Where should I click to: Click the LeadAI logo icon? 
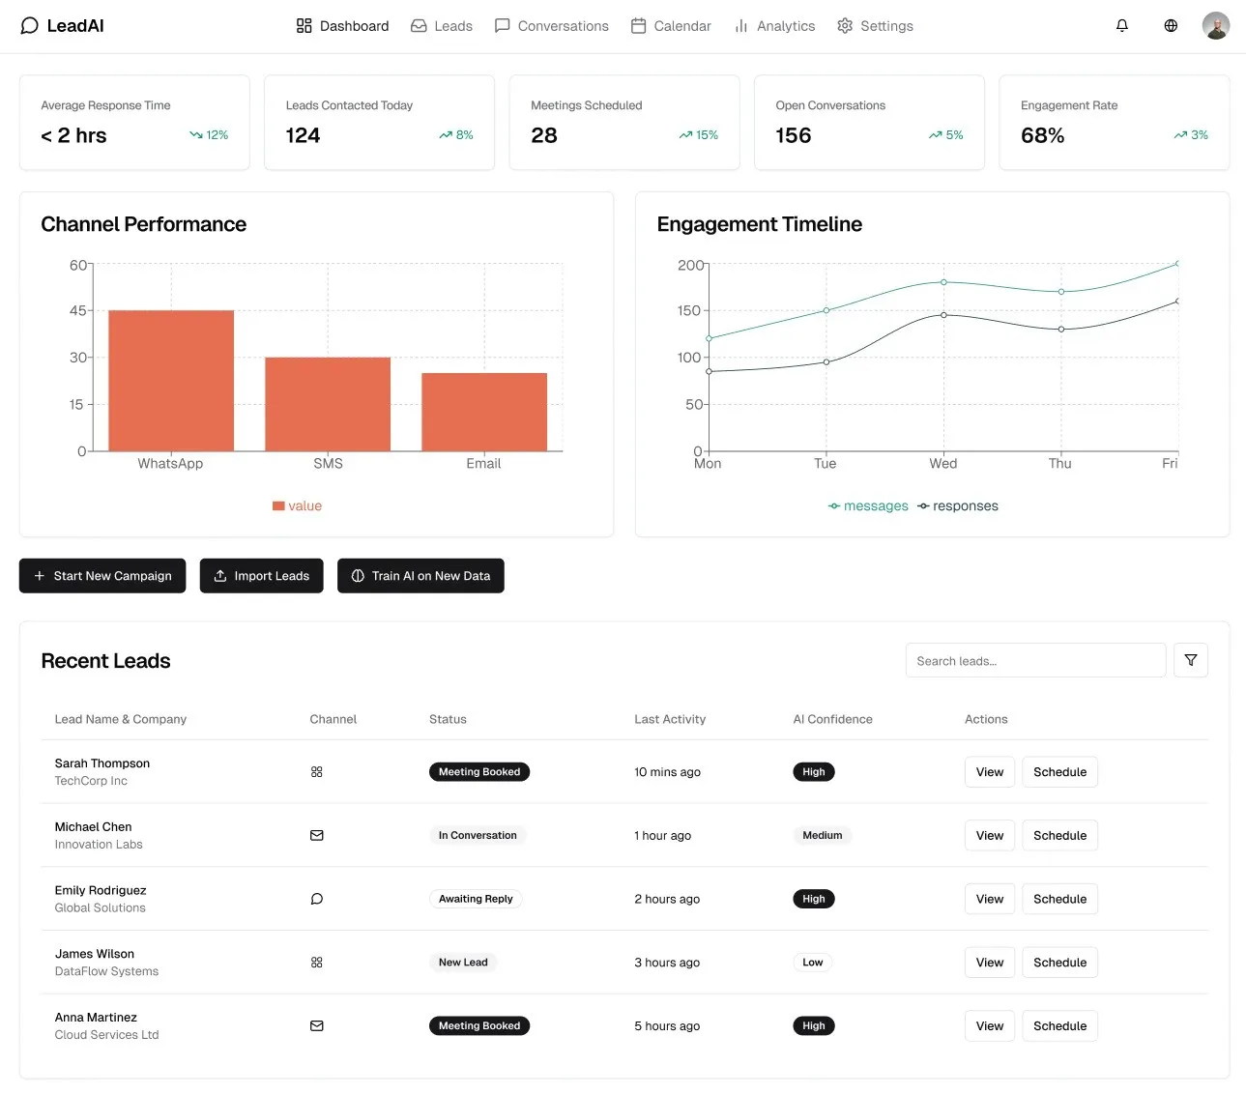pos(28,25)
